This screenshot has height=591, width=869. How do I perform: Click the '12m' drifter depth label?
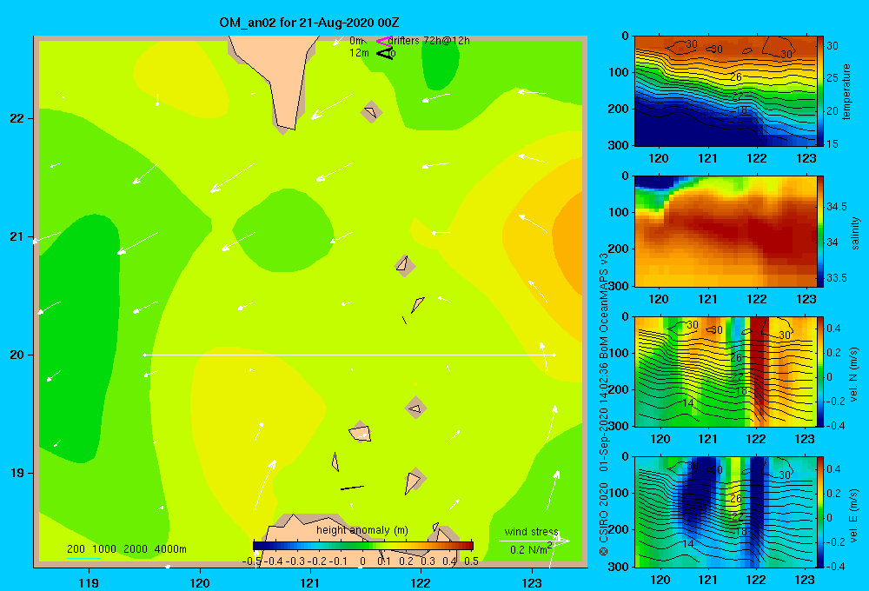tap(359, 53)
